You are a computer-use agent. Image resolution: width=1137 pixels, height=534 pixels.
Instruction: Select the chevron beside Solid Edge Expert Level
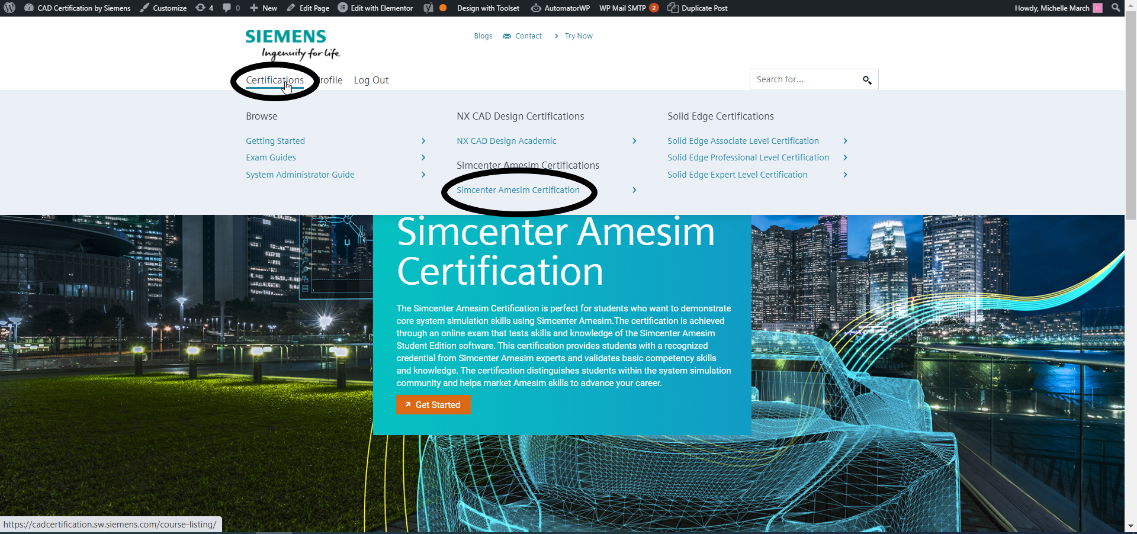(x=845, y=175)
